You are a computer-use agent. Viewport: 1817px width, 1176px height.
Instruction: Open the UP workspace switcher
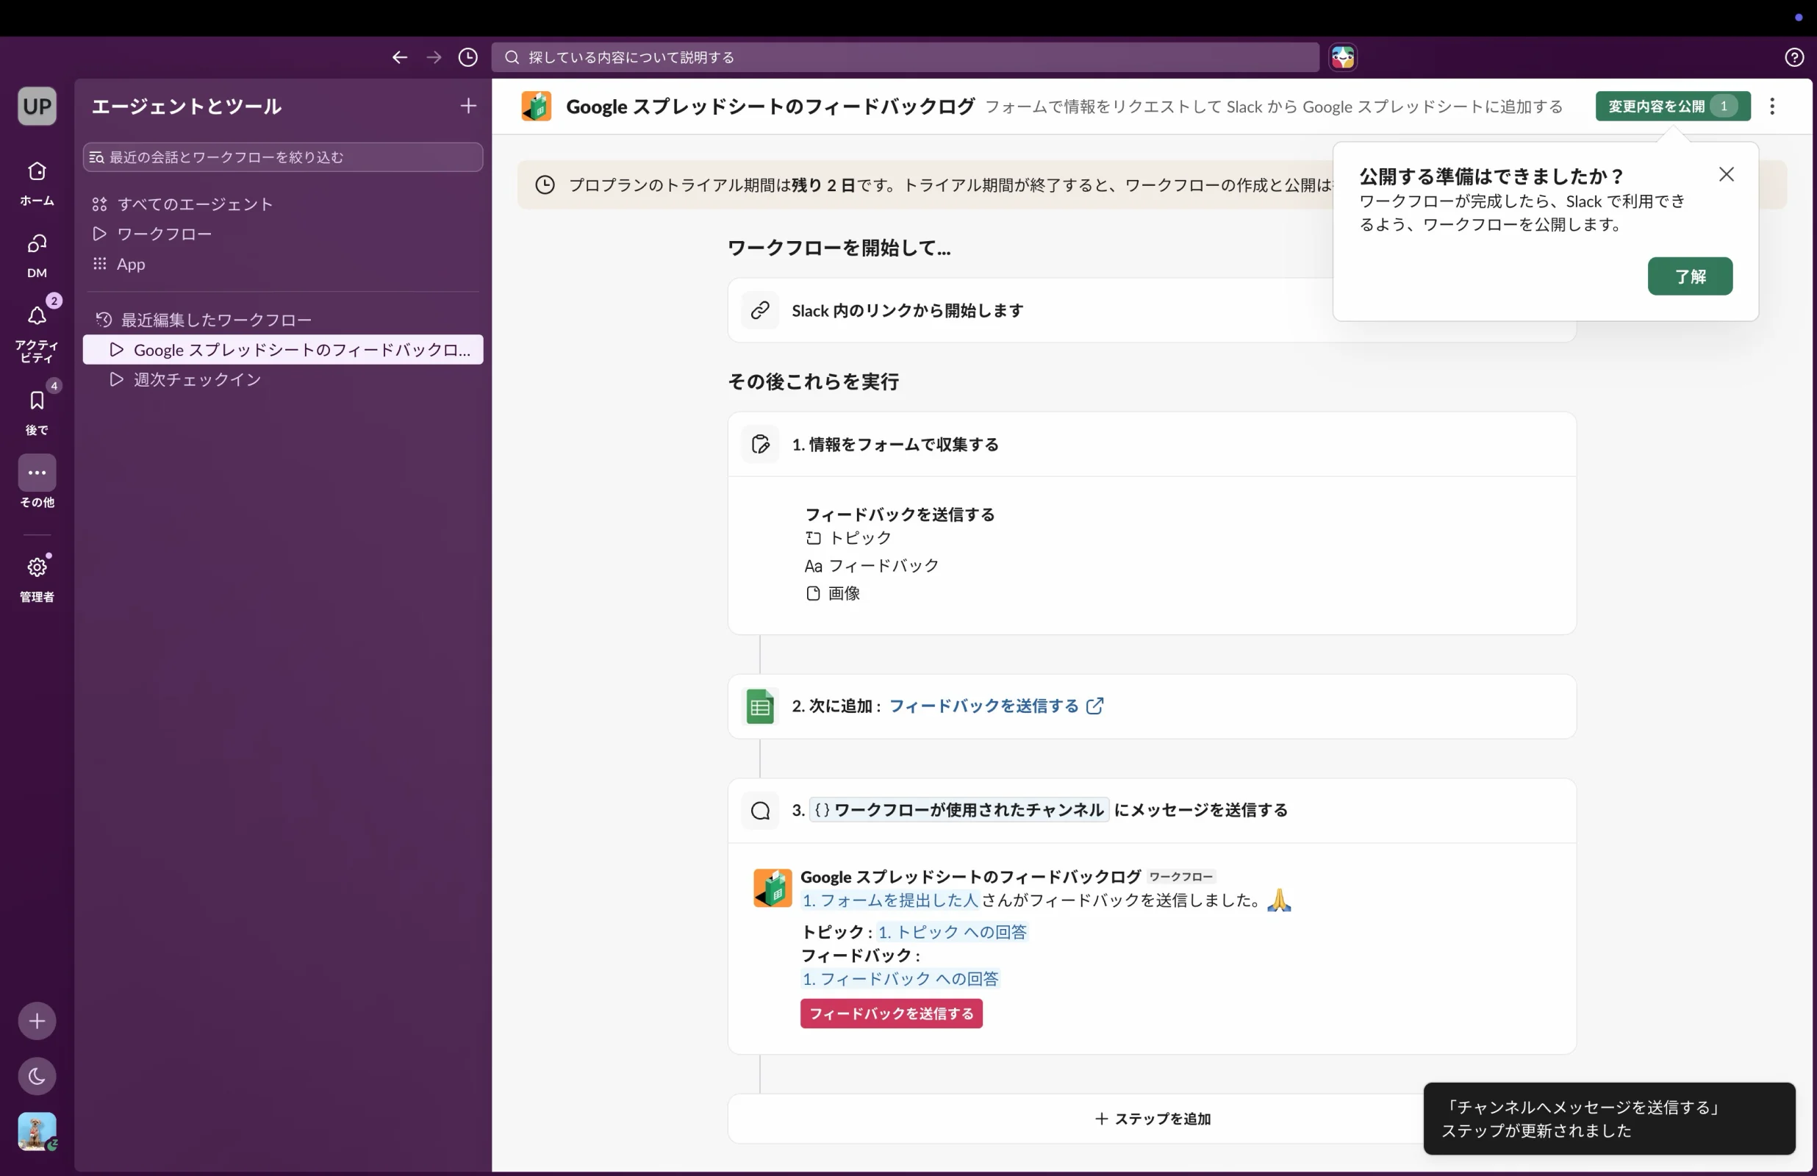(x=37, y=106)
